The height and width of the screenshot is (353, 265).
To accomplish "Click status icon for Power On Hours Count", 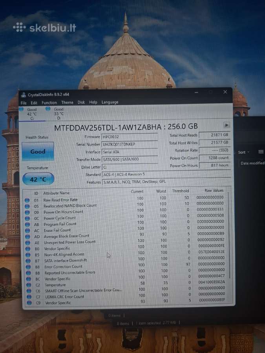I will 27,212.
